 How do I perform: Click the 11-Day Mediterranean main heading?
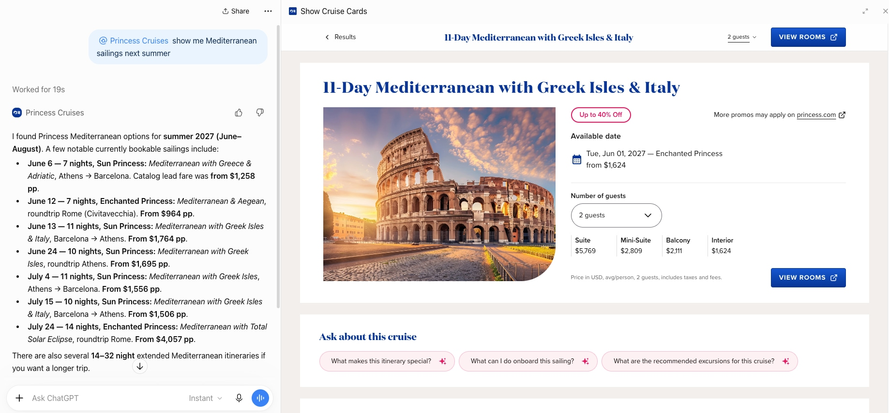501,87
